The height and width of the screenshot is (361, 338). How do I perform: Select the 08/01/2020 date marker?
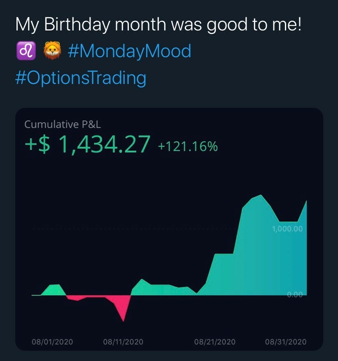[x=52, y=342]
